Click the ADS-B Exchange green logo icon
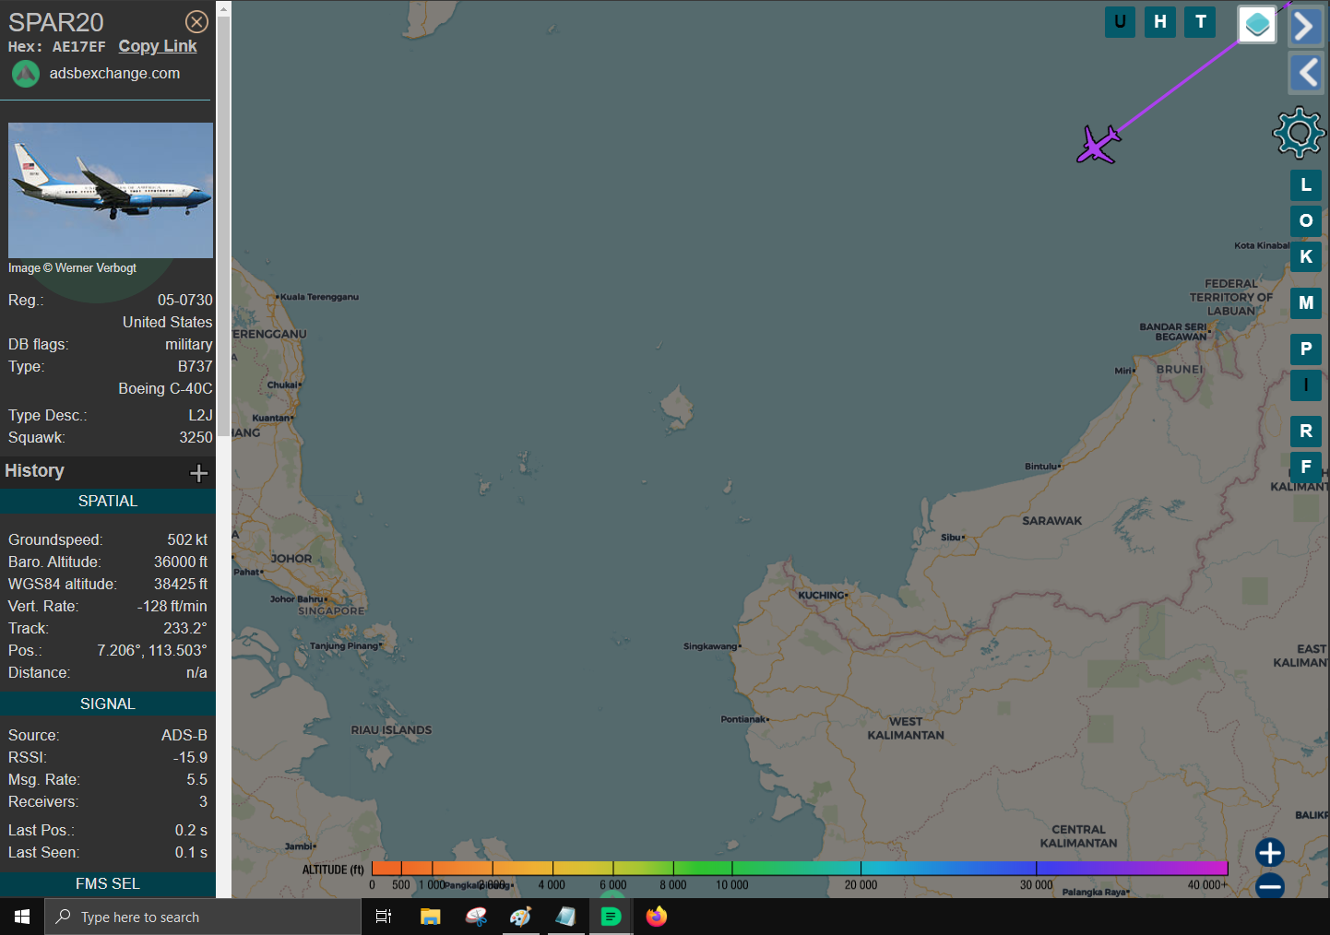This screenshot has height=935, width=1330. pos(26,74)
